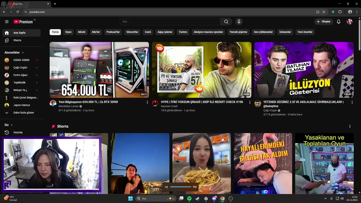
Task: Select the Yeni öneriler filter chip
Action: (305, 32)
